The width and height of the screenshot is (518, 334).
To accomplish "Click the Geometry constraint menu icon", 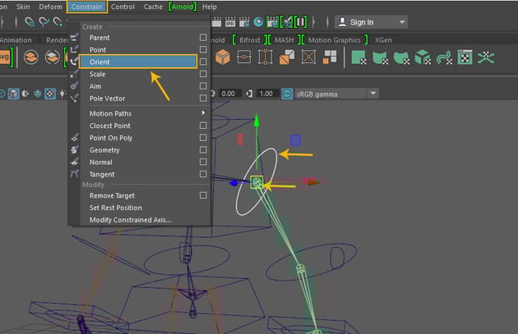I will coord(75,150).
